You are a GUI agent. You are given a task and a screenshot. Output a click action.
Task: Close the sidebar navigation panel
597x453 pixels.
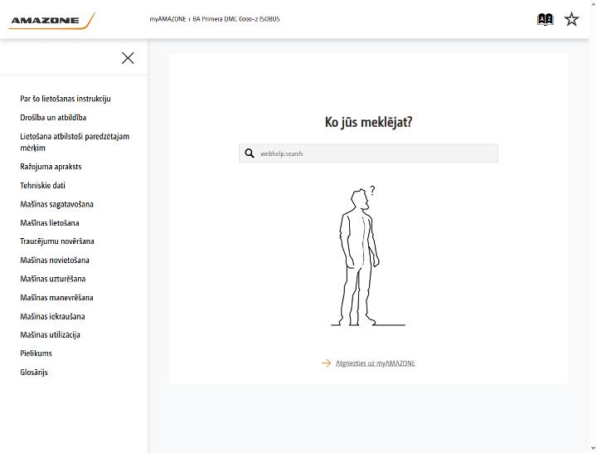(128, 58)
